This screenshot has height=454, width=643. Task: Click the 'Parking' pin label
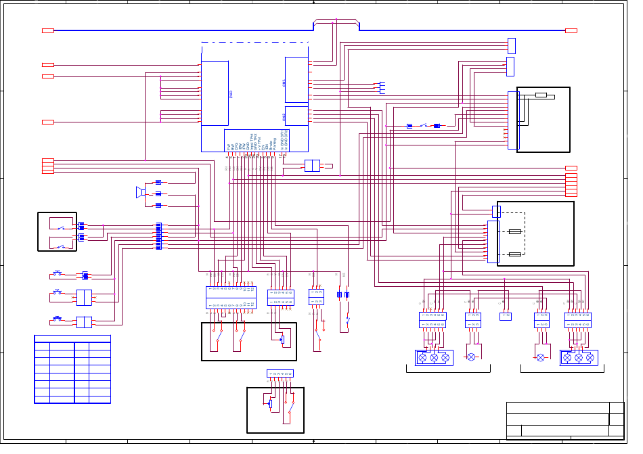[x=273, y=144]
